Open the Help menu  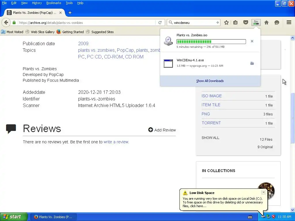[80, 3]
